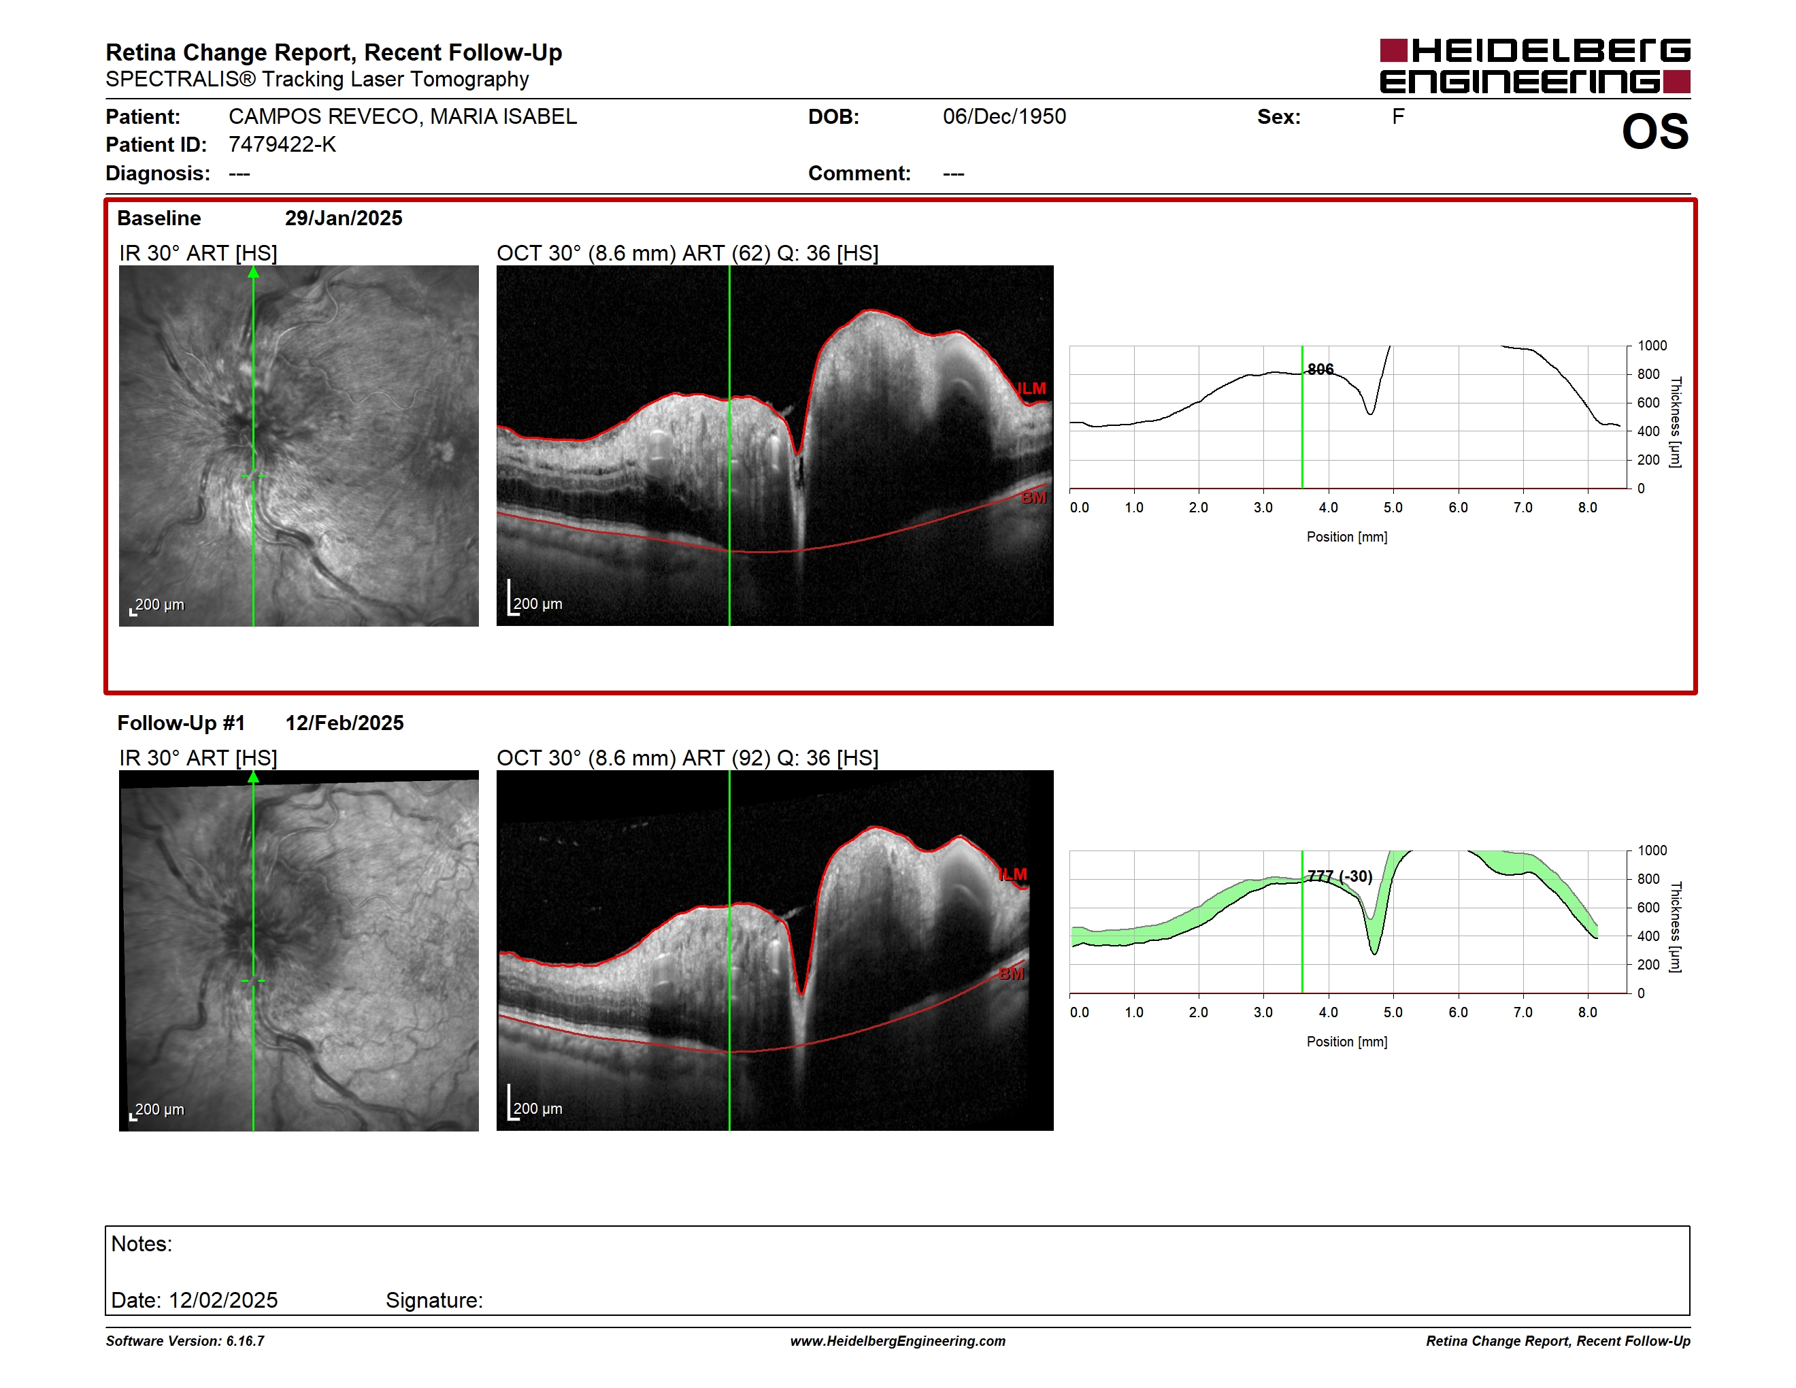Click the Follow-Up #1 date 12/Feb/2025

point(344,723)
